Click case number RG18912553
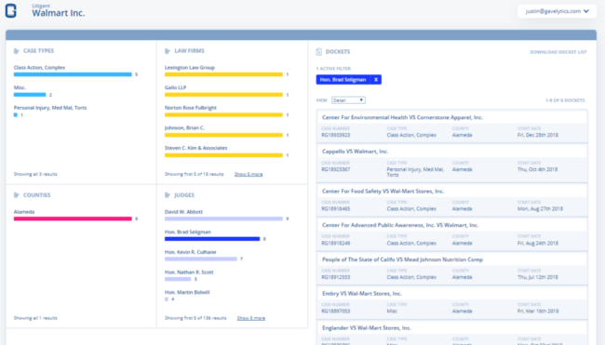 coord(336,277)
